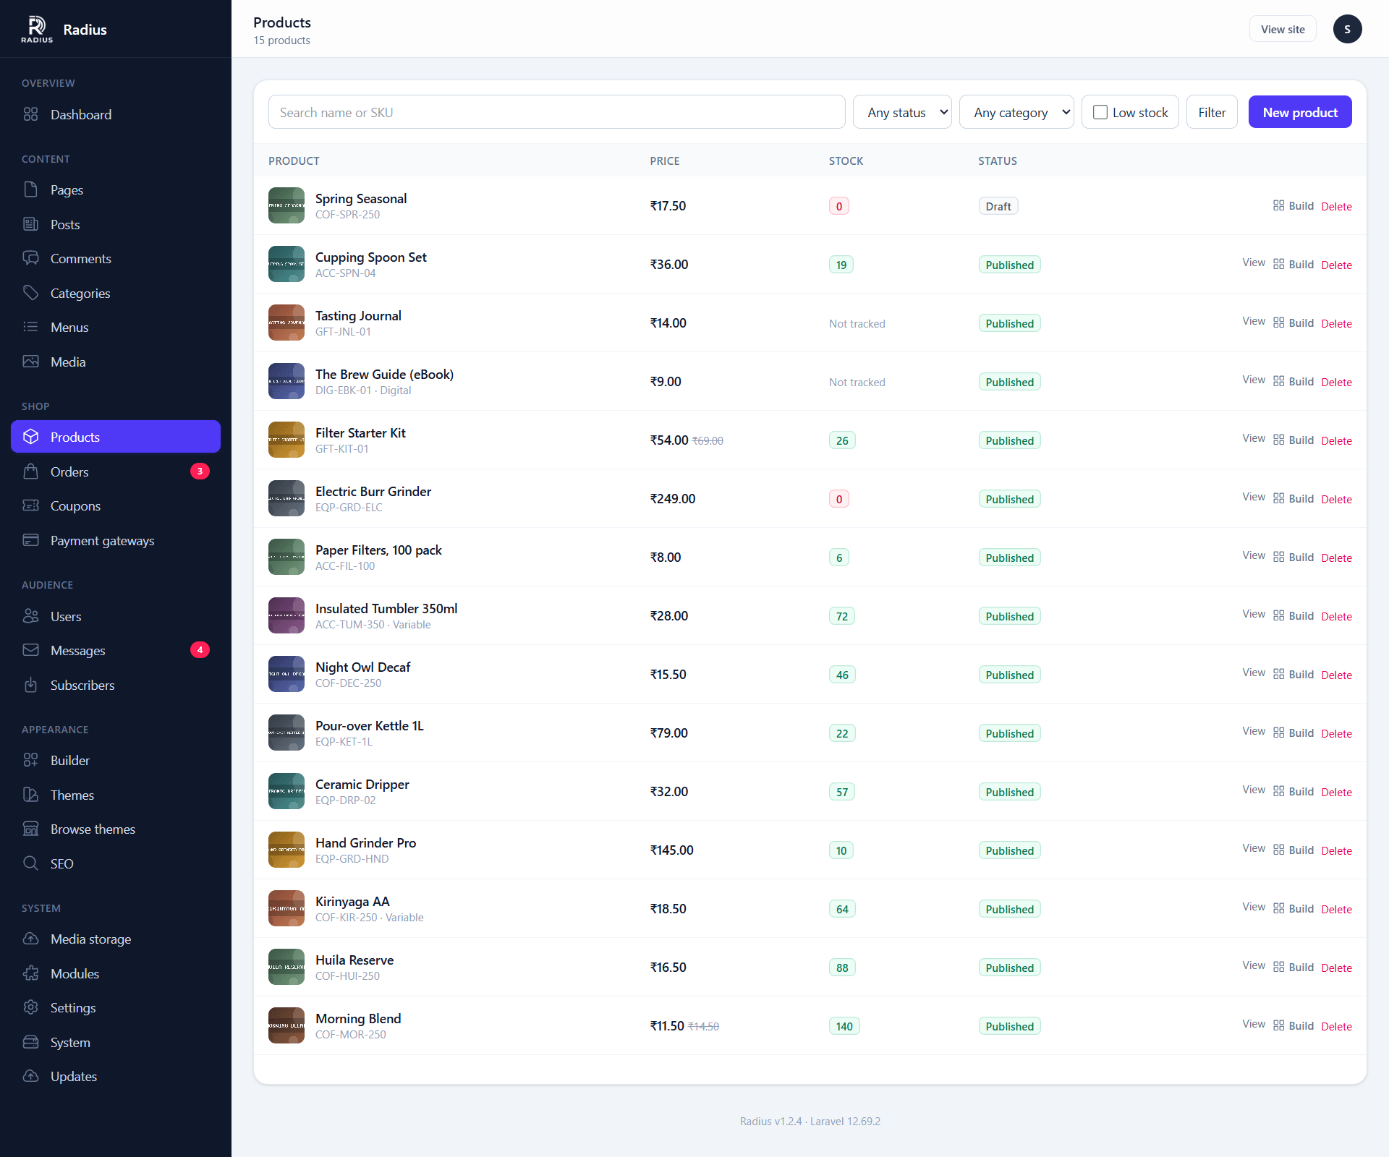Open the Any status dropdown
This screenshot has height=1157, width=1389.
902,112
